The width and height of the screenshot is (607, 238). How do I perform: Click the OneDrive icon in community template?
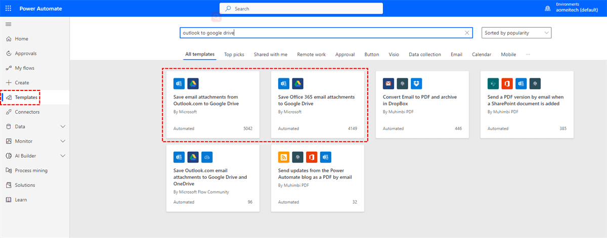(x=207, y=157)
